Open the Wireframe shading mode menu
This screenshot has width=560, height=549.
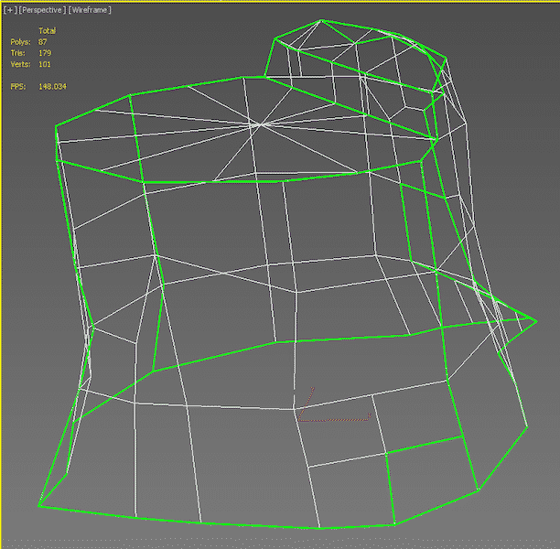pyautogui.click(x=92, y=9)
